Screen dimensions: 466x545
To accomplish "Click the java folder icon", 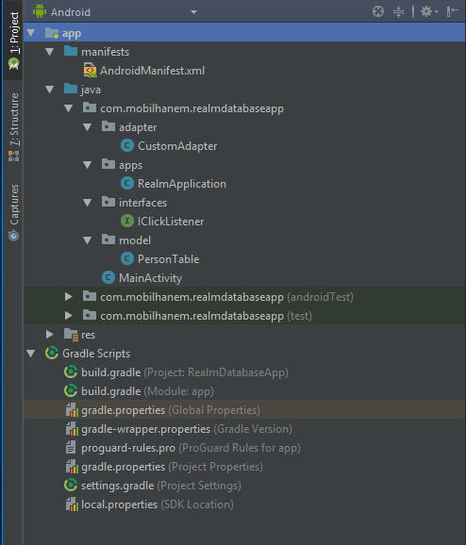I will pos(71,89).
